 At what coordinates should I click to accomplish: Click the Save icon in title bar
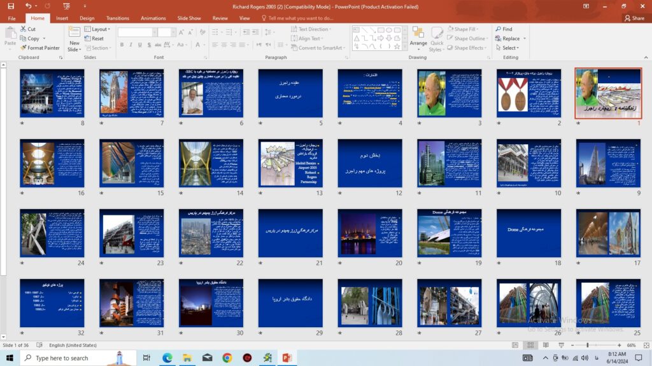tap(11, 6)
